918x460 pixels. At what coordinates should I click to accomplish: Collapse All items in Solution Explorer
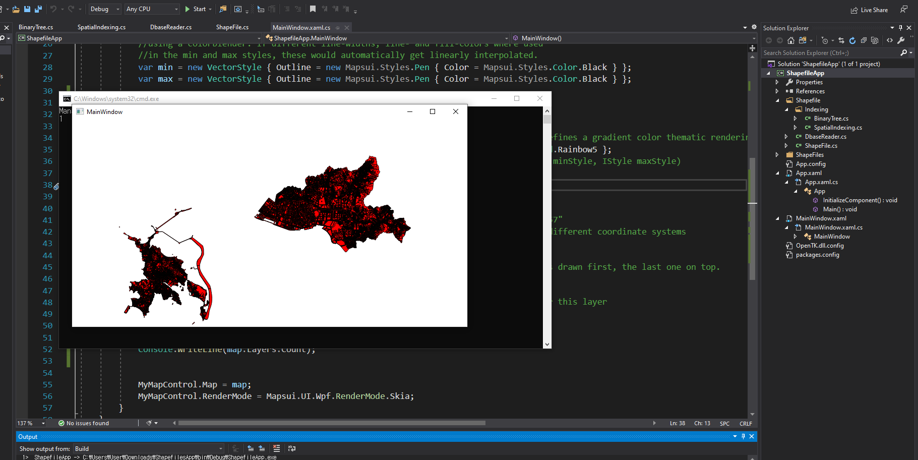click(863, 41)
